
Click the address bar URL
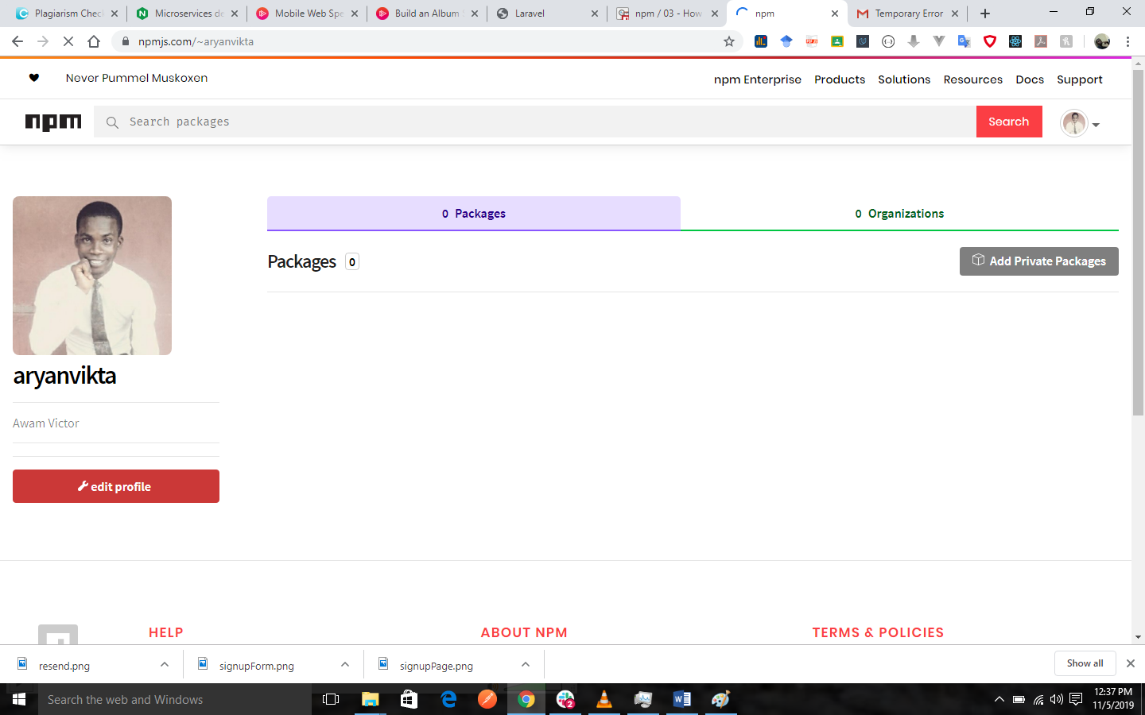(x=196, y=41)
